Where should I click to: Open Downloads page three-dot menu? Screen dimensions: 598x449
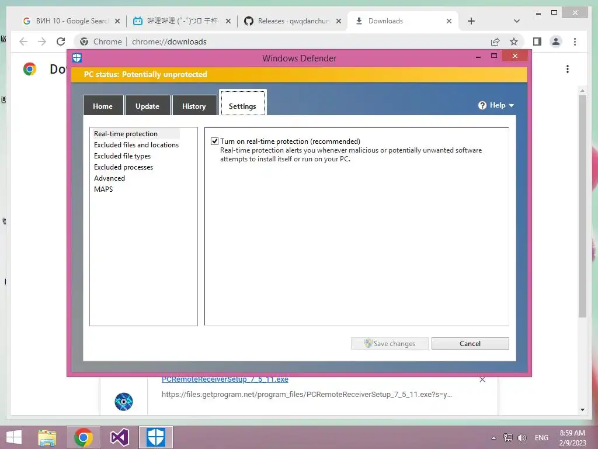point(568,69)
